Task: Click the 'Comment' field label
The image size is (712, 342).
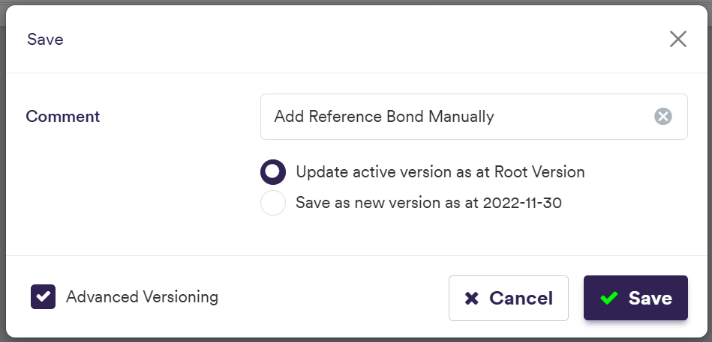Action: [63, 117]
